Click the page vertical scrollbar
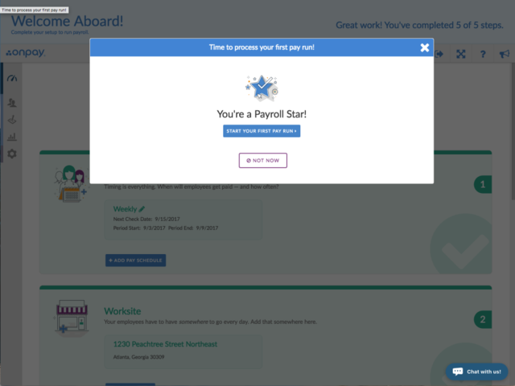The height and width of the screenshot is (386, 515). point(513,131)
